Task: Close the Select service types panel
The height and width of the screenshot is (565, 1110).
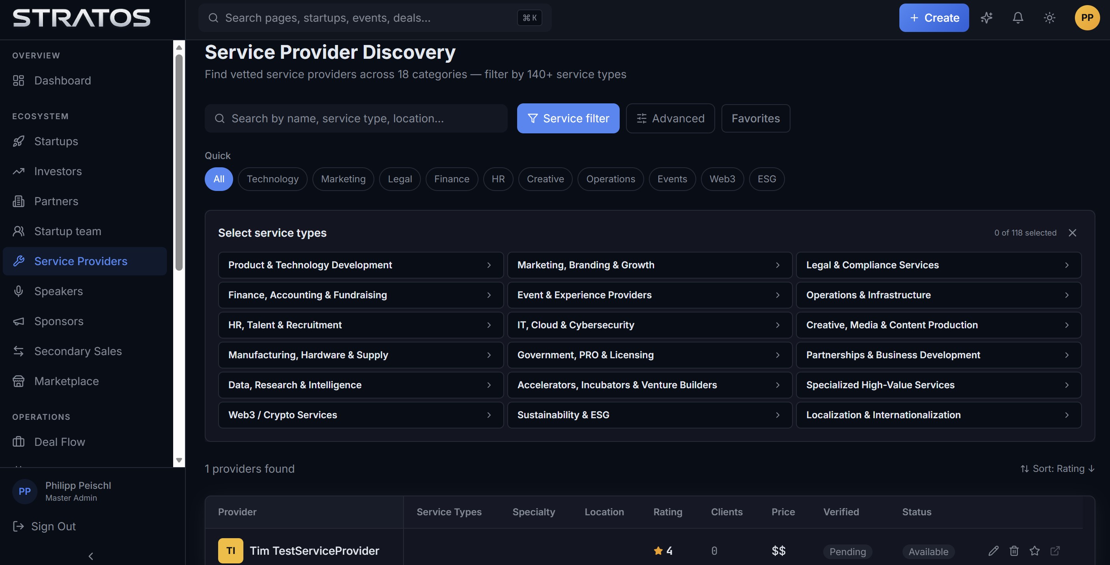Action: point(1073,233)
